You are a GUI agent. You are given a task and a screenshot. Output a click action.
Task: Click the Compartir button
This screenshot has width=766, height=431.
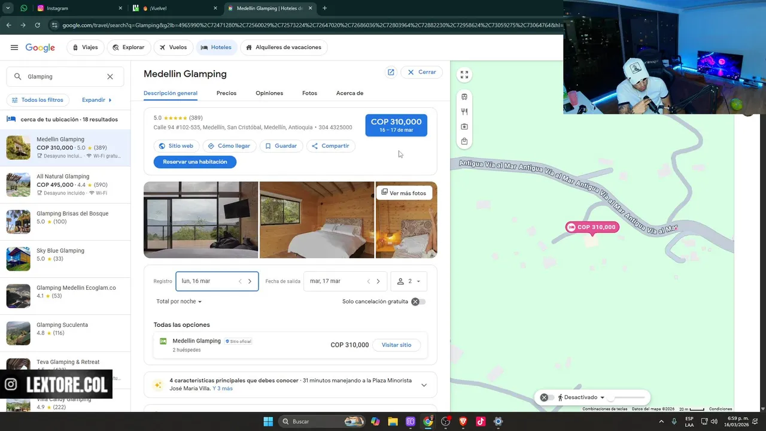pos(330,146)
